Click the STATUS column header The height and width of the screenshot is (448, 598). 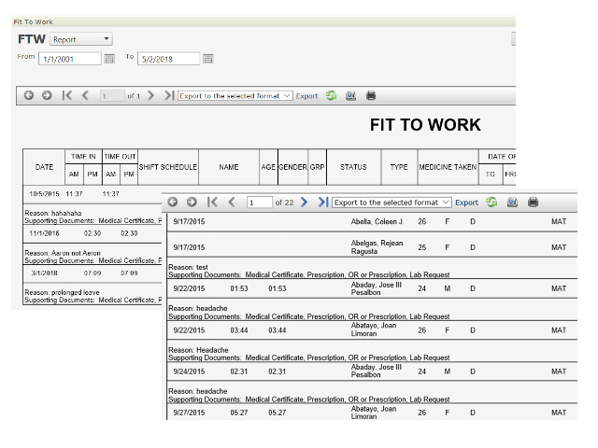coord(353,167)
